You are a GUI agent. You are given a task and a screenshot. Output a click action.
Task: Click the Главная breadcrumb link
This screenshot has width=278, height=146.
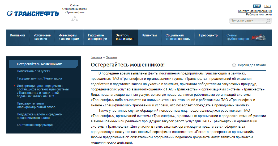[96, 57]
